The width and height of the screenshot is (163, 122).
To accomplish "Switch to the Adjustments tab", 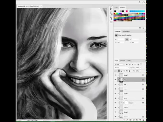I will [x=126, y=31].
